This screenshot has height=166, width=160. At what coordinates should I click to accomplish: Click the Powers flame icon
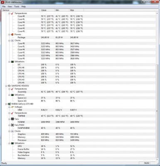point(12,34)
